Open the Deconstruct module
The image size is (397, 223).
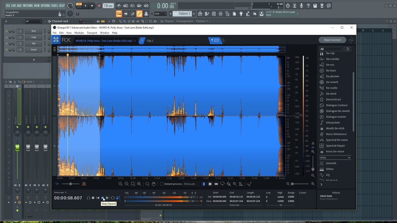[333, 99]
